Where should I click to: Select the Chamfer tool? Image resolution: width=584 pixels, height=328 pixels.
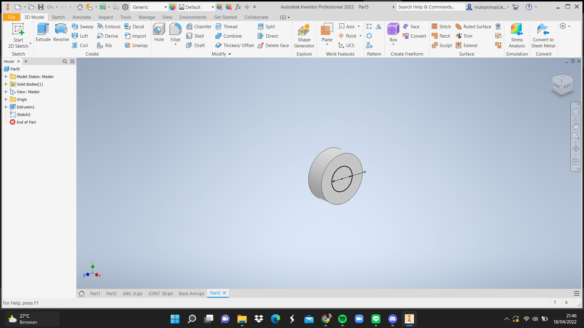pos(199,27)
